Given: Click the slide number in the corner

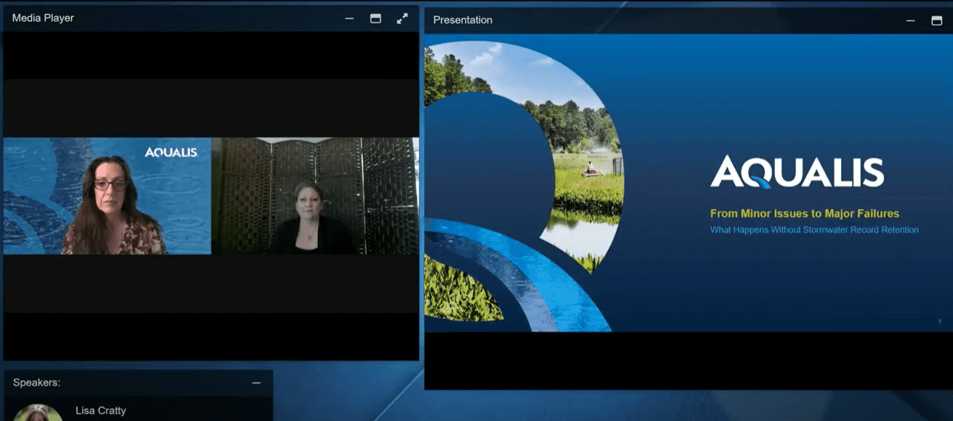Looking at the screenshot, I should (940, 321).
